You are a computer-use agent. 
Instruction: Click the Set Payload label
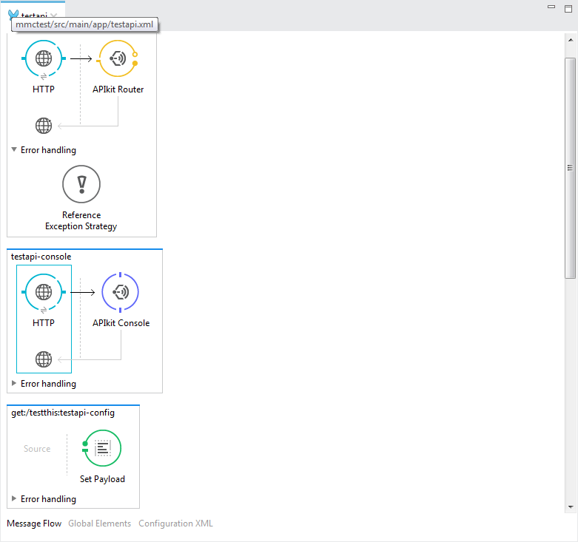pos(102,479)
